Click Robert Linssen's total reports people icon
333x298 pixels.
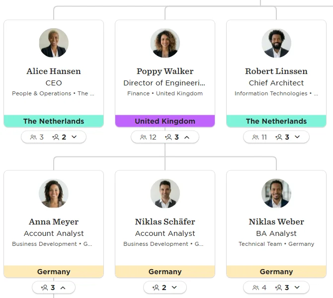[255, 137]
